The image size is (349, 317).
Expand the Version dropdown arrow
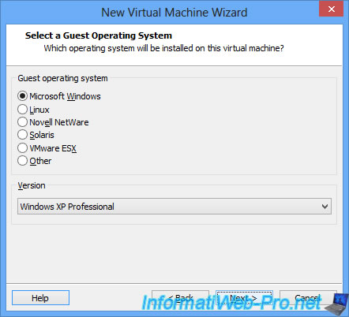[325, 207]
